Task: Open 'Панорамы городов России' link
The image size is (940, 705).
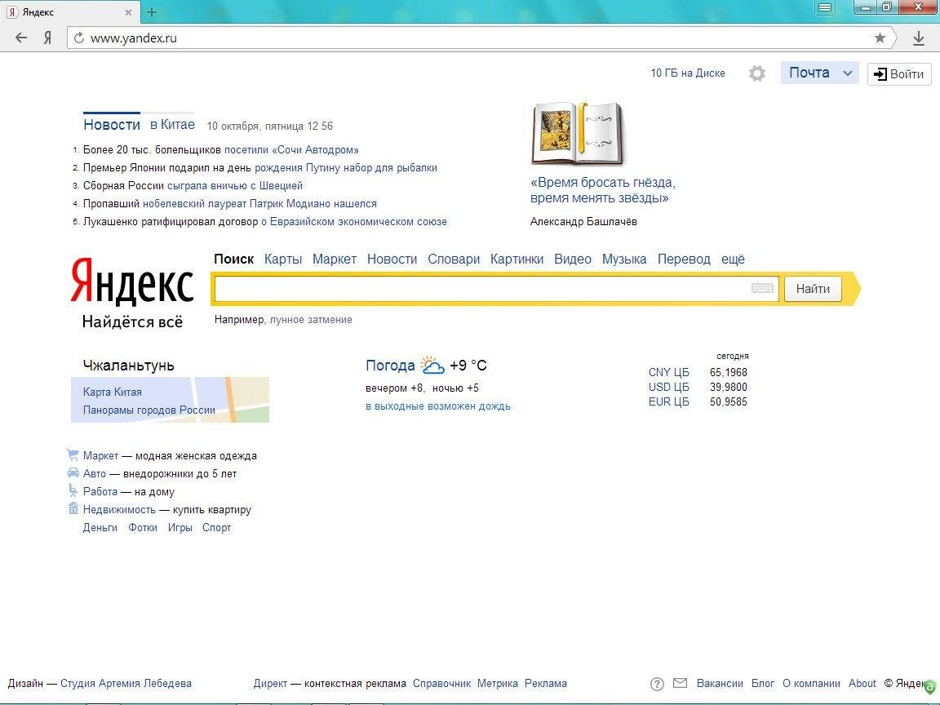Action: pyautogui.click(x=149, y=410)
